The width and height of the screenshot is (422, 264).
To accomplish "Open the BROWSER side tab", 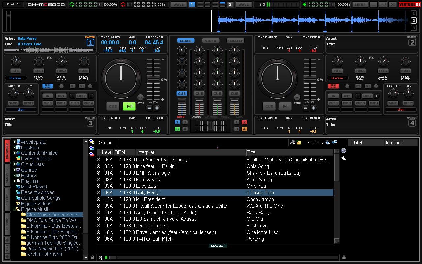I will click(7, 150).
